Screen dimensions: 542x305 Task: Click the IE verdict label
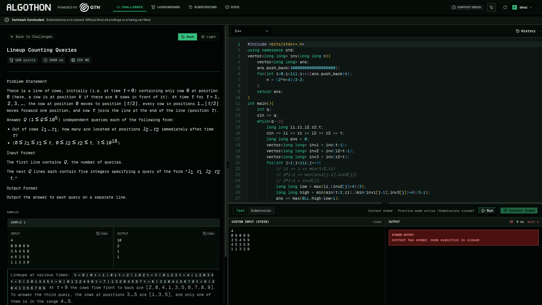tap(511, 222)
